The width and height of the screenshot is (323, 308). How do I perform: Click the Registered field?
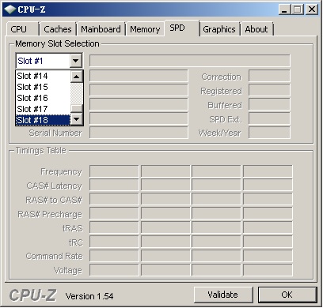269,90
